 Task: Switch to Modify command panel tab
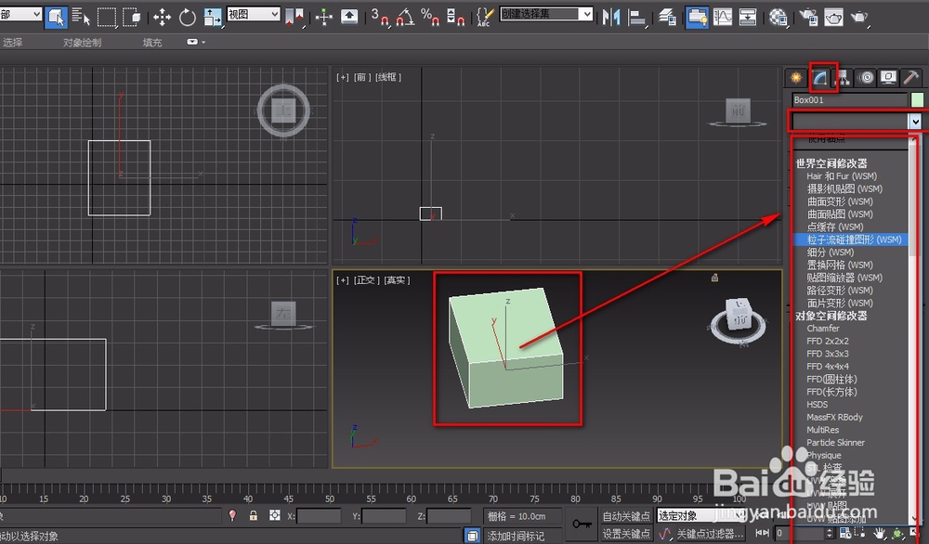click(x=820, y=78)
